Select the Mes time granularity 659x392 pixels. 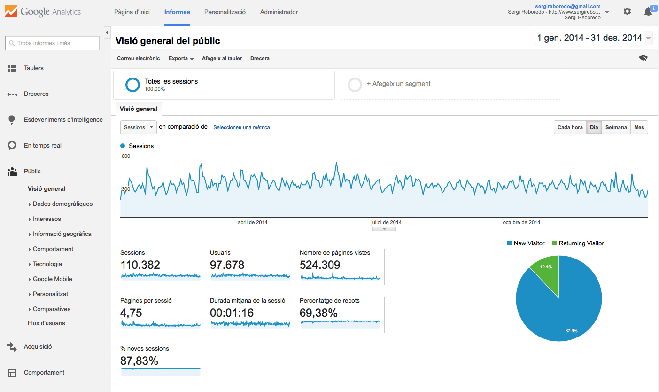639,127
